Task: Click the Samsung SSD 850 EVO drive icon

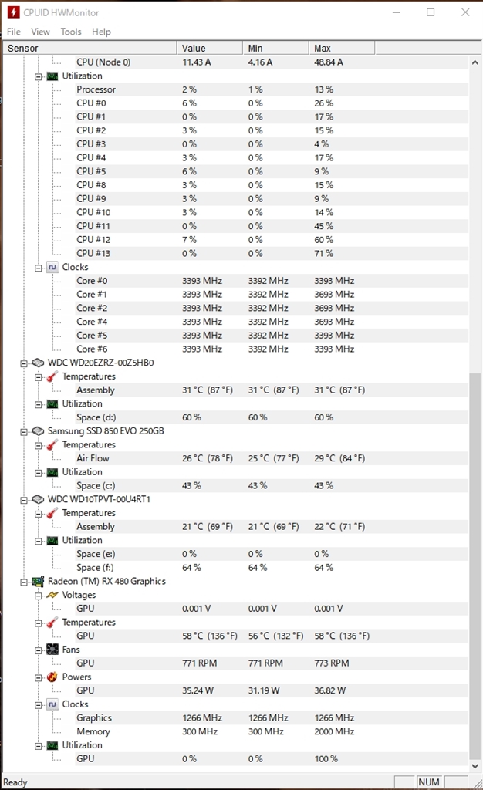Action: coord(38,430)
